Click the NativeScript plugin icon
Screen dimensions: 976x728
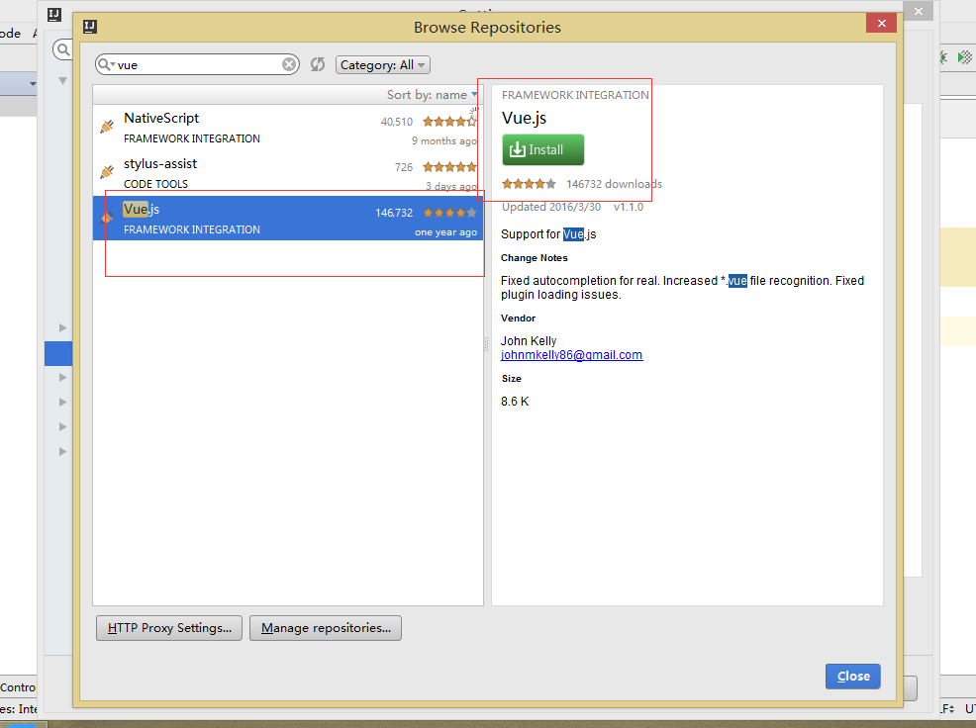pyautogui.click(x=107, y=127)
